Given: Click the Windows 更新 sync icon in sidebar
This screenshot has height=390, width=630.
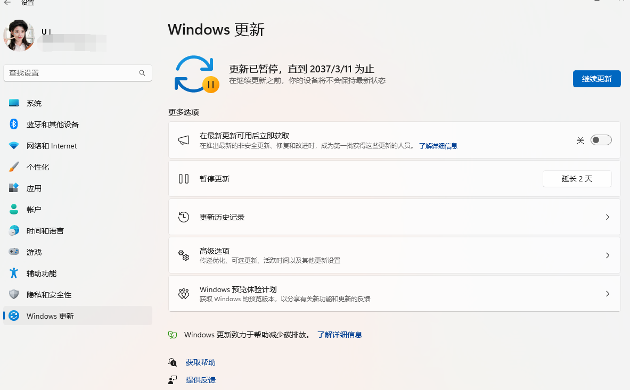Looking at the screenshot, I should pyautogui.click(x=14, y=316).
